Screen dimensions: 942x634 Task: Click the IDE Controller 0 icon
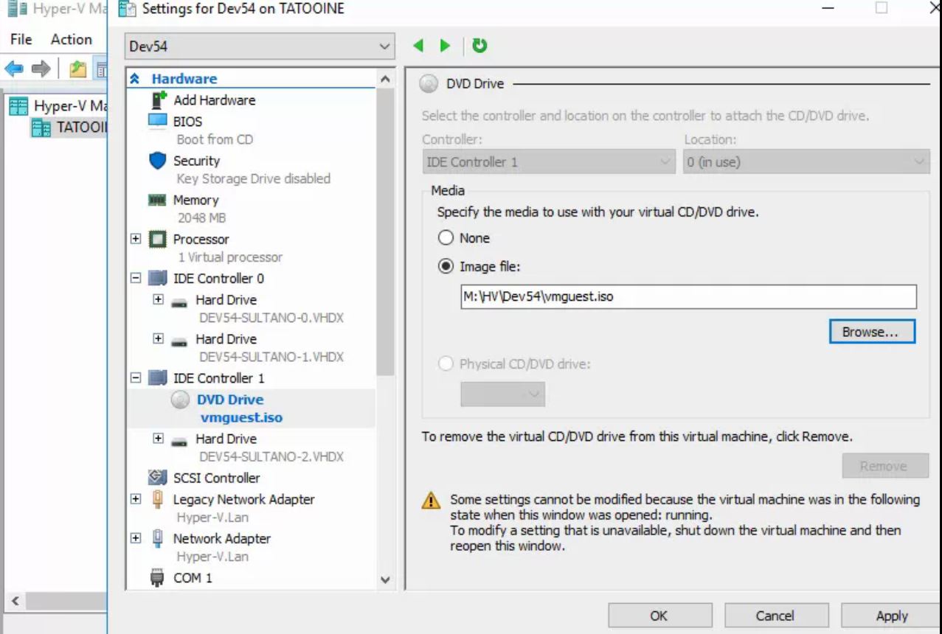[158, 279]
